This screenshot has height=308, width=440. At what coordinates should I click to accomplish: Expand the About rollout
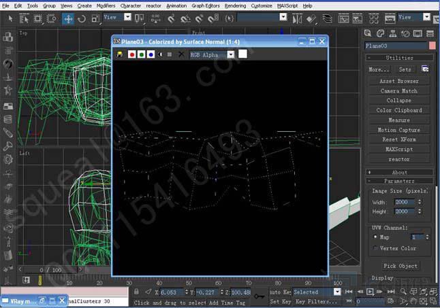tap(399, 172)
